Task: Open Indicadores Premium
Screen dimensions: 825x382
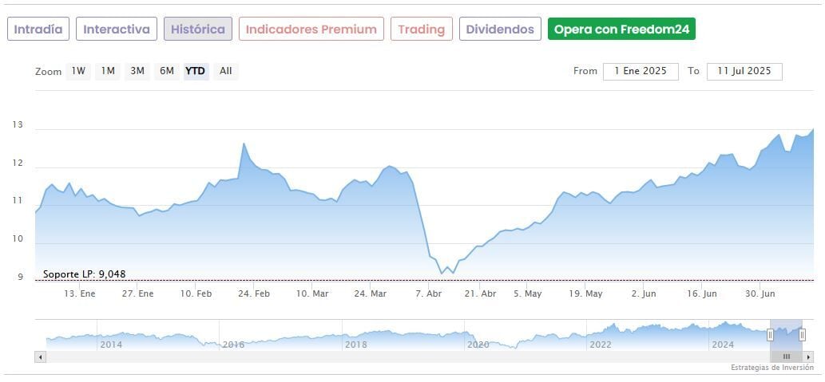Action: 311,30
